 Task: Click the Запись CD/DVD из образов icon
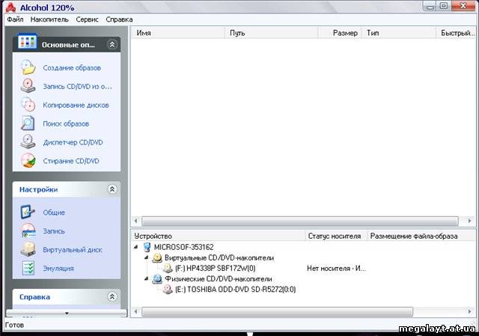coord(28,86)
